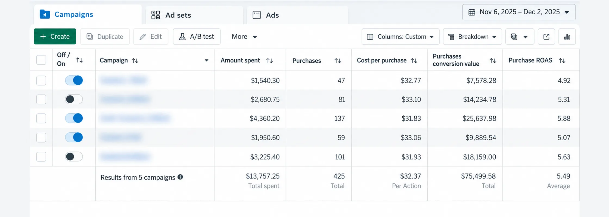Screen dimensions: 609x217
Task: Switch off the toggle for the $1,540.30 campaign
Action: [74, 80]
